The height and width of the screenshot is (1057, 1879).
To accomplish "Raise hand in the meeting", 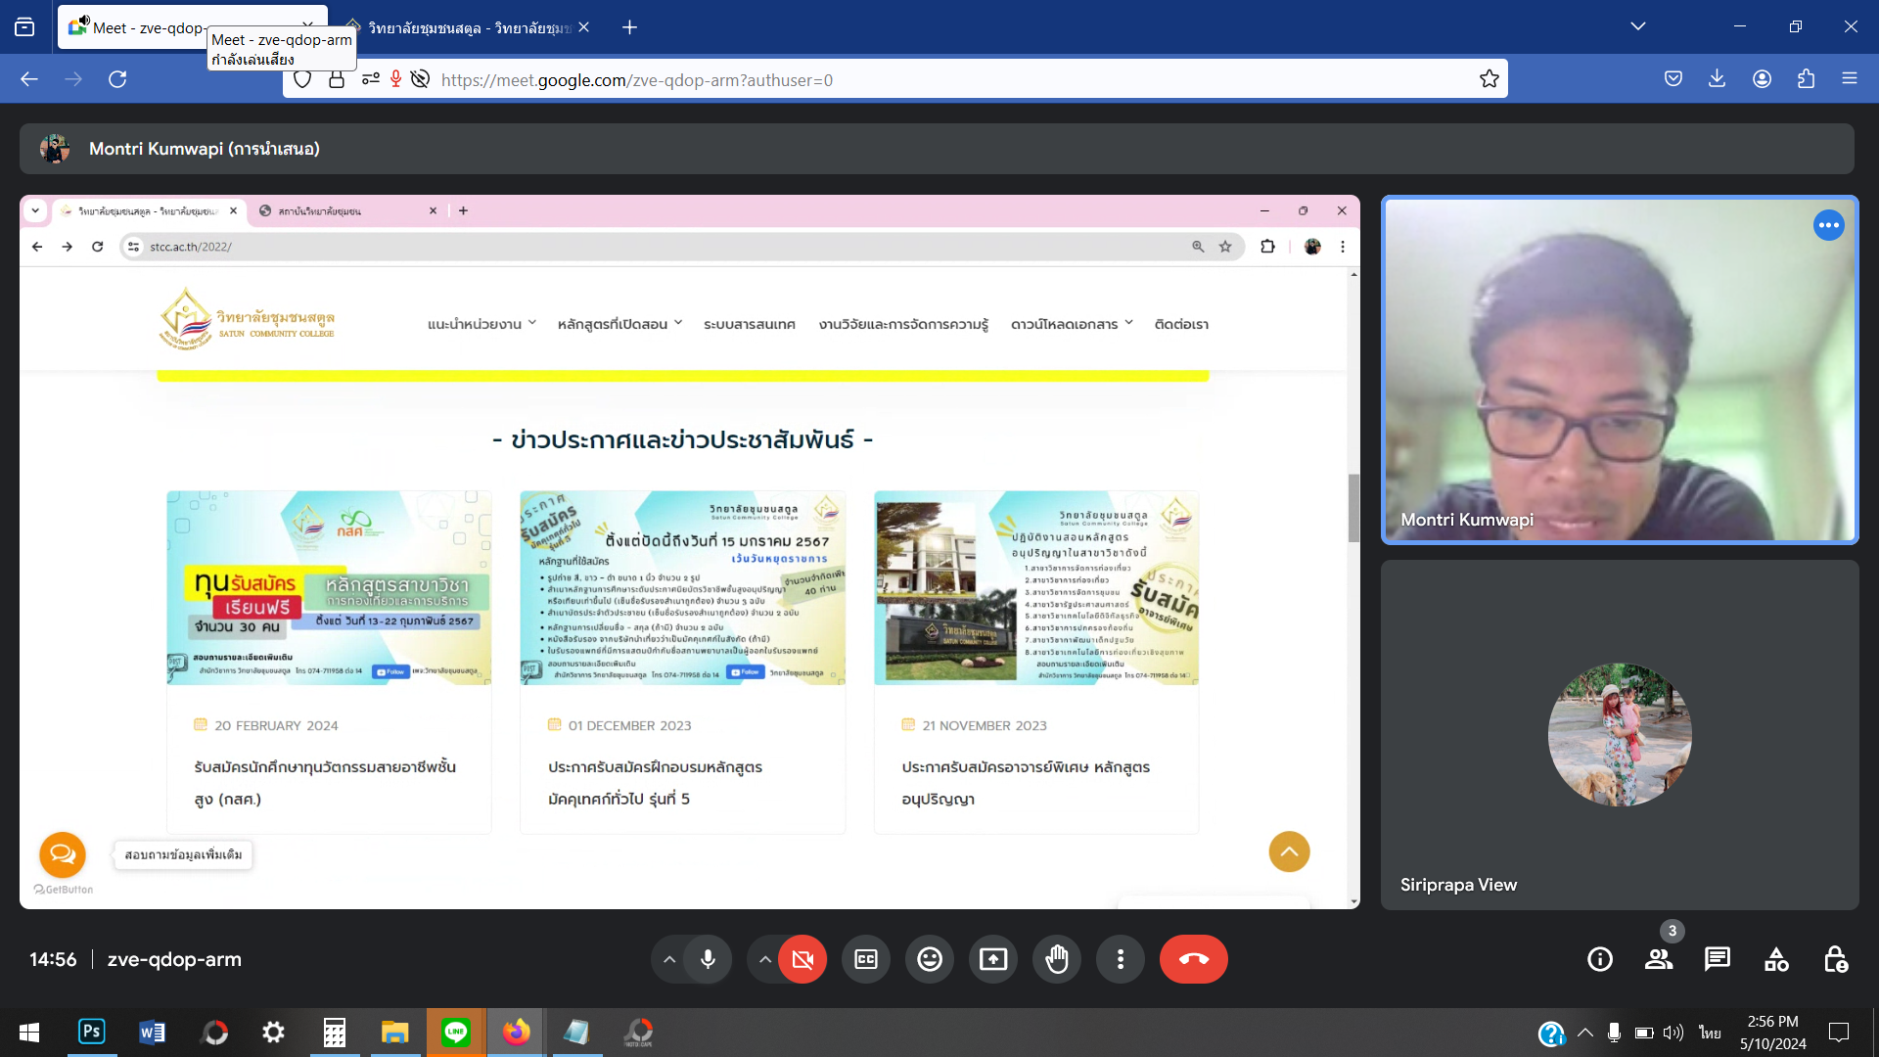I will 1057,959.
